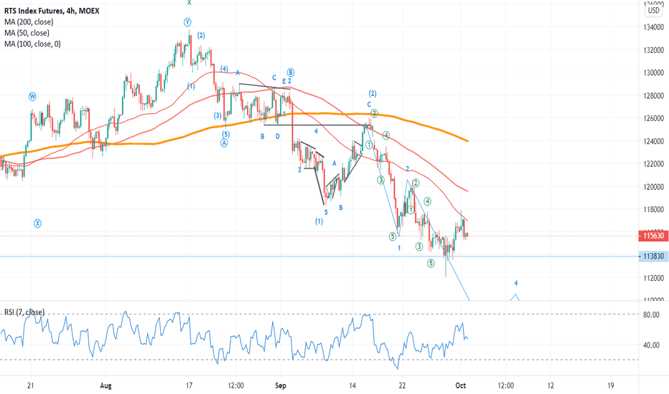Click the Sep date label on time axis

tap(281, 386)
